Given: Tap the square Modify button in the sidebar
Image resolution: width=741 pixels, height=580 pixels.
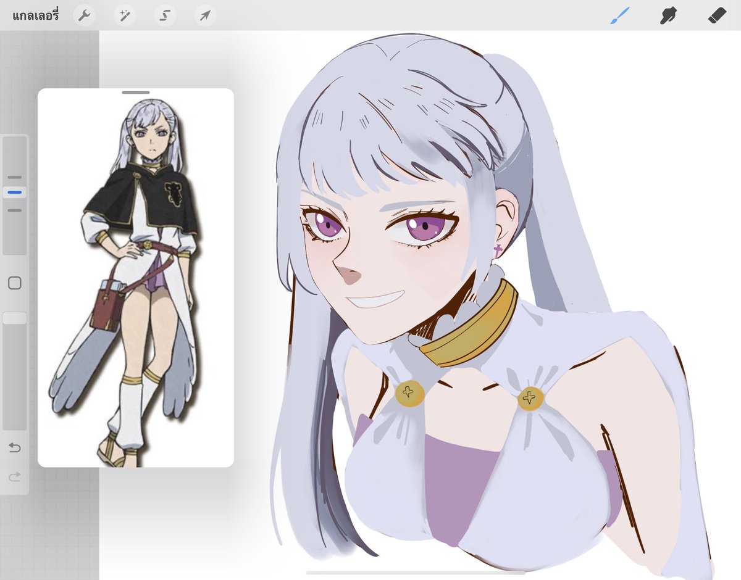Looking at the screenshot, I should (15, 283).
